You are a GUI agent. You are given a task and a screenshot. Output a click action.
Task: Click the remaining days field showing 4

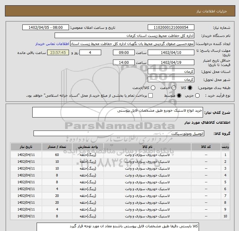pos(90,52)
